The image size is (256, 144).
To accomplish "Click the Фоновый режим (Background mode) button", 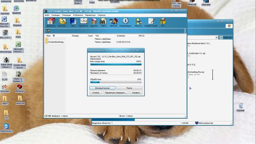I will click(x=102, y=88).
